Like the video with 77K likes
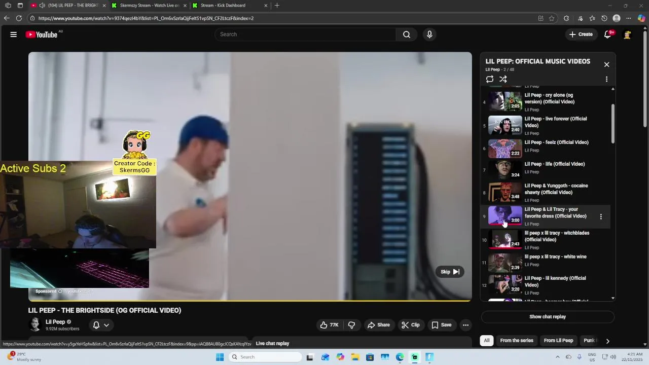Viewport: 649px width, 365px height. pyautogui.click(x=329, y=325)
